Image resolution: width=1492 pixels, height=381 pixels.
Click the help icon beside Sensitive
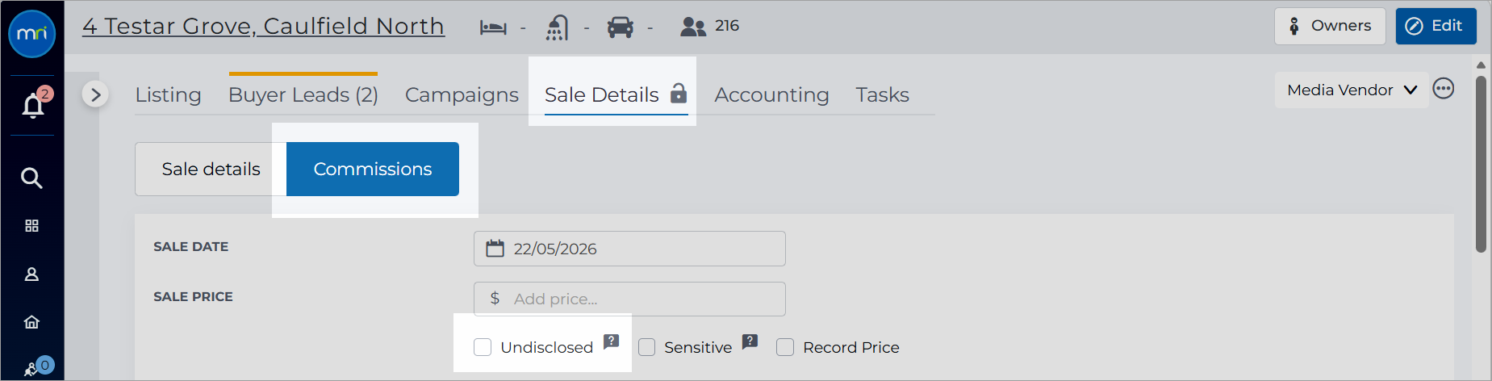(750, 341)
